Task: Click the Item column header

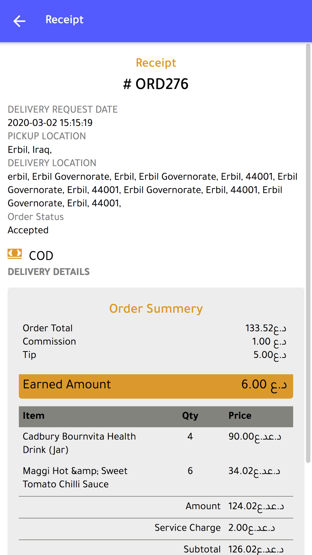Action: [x=34, y=416]
